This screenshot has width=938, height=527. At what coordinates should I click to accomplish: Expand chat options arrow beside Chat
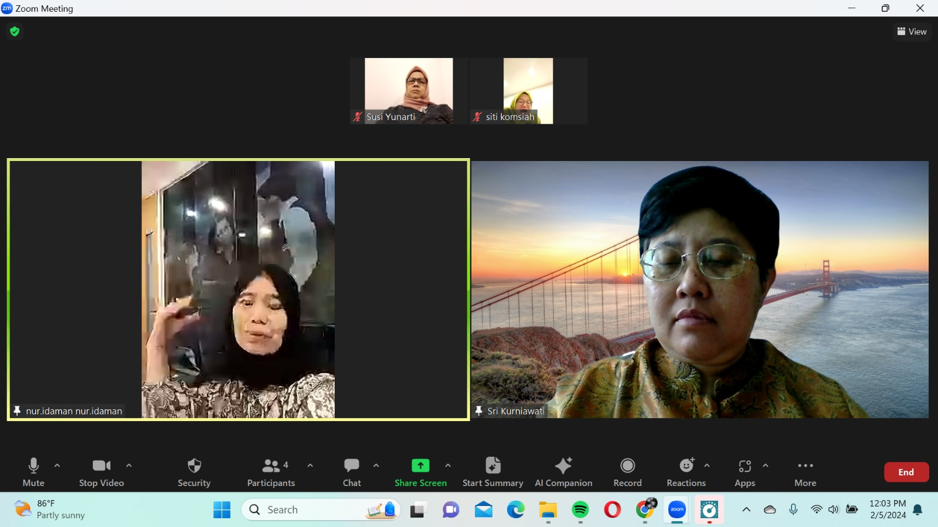pos(376,466)
